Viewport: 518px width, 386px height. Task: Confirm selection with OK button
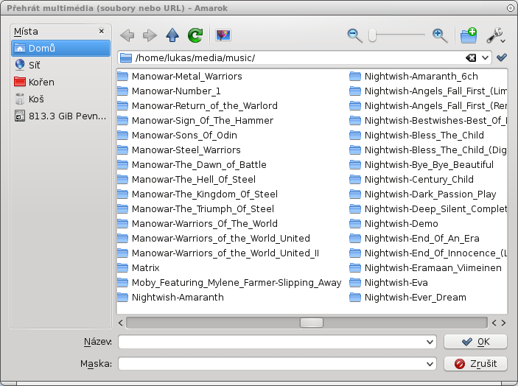(x=475, y=342)
